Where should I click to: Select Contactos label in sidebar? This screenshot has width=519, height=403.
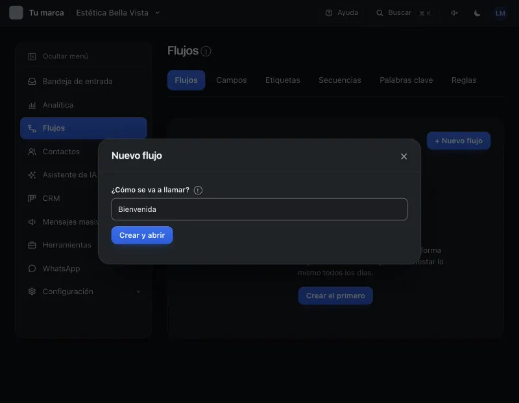coord(61,152)
